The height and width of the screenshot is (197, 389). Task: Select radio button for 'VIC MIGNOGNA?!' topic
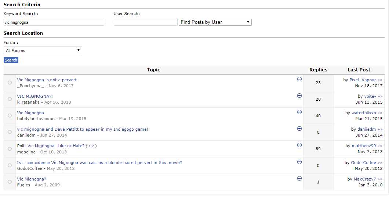(x=10, y=99)
